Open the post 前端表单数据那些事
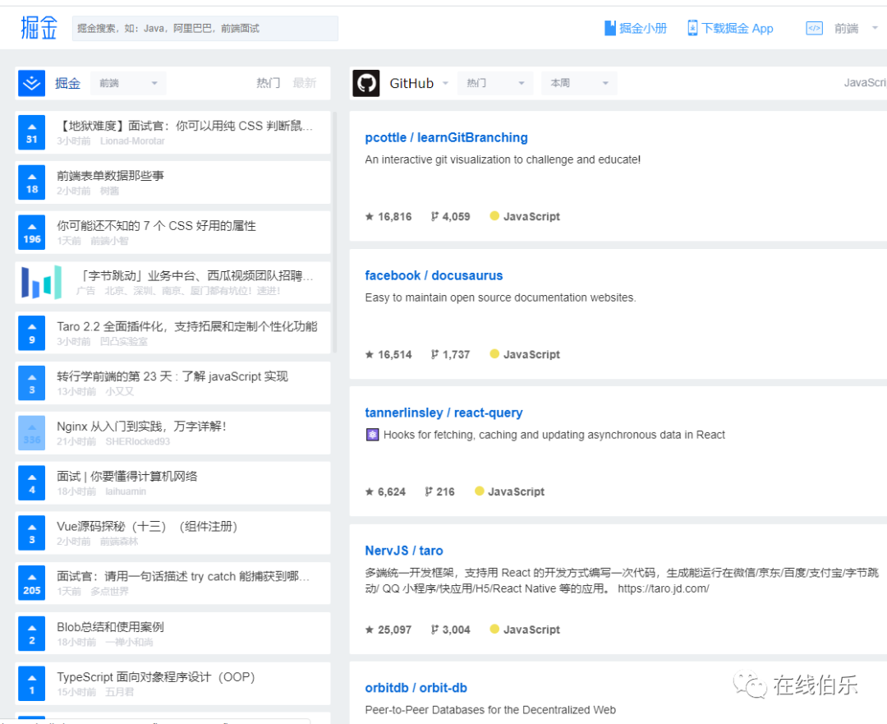This screenshot has height=724, width=887. point(110,176)
